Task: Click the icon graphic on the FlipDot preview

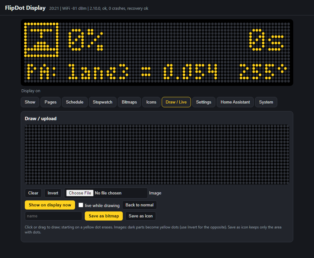Action: (x=41, y=40)
